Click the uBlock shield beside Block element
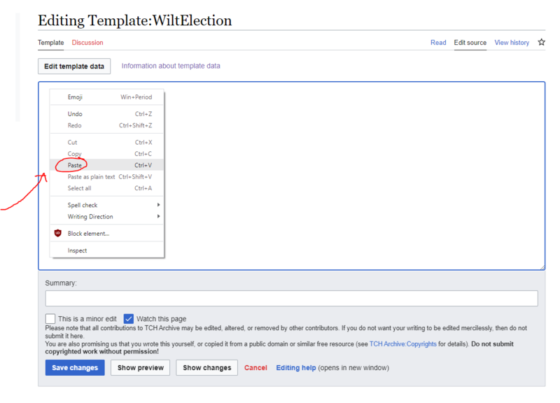This screenshot has height=403, width=560. pyautogui.click(x=59, y=233)
